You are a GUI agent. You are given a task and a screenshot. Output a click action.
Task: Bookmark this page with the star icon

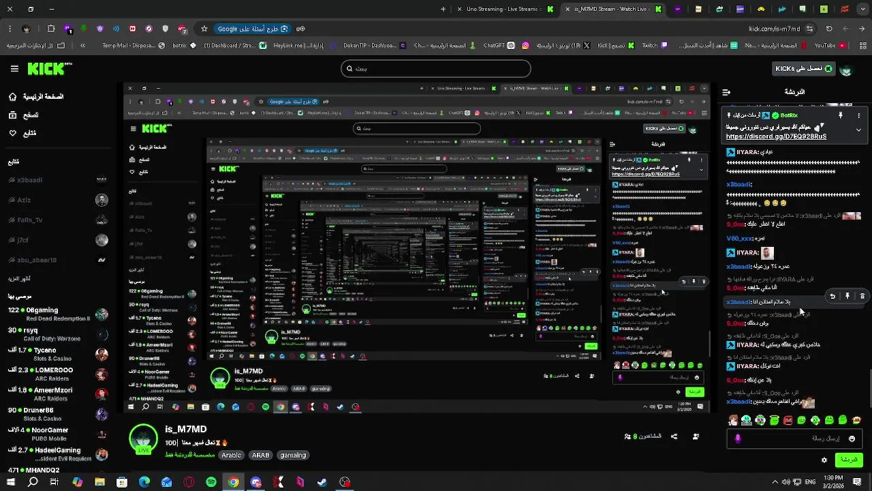point(204,29)
